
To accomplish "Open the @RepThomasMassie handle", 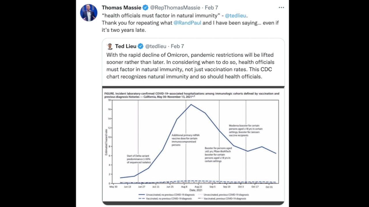I will (175, 8).
